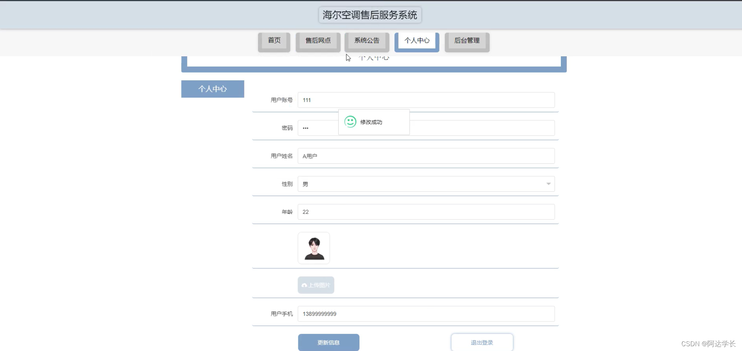Click the 上传图片 upload button
The image size is (742, 351).
[316, 285]
